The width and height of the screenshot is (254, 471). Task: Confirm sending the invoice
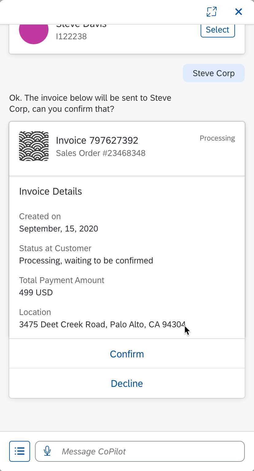[127, 354]
